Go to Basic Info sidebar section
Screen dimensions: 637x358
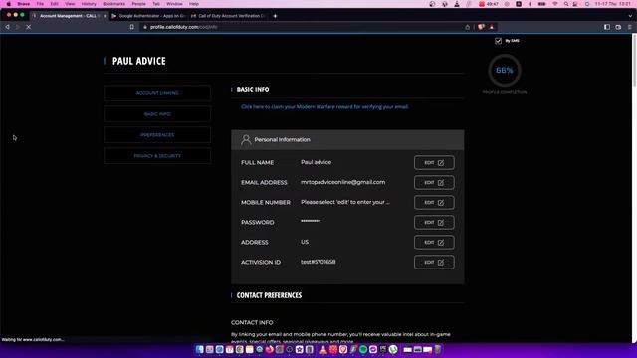coord(157,114)
